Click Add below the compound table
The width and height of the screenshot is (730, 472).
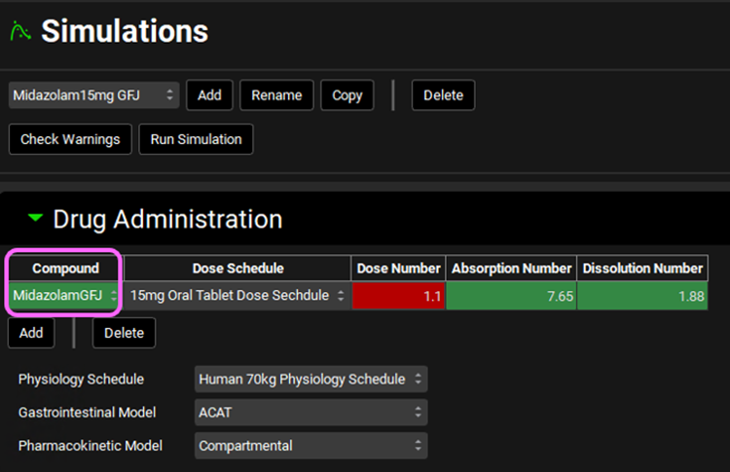pos(31,333)
